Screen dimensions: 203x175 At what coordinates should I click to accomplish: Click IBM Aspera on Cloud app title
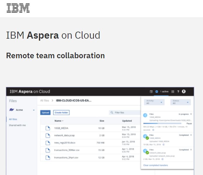(30, 92)
